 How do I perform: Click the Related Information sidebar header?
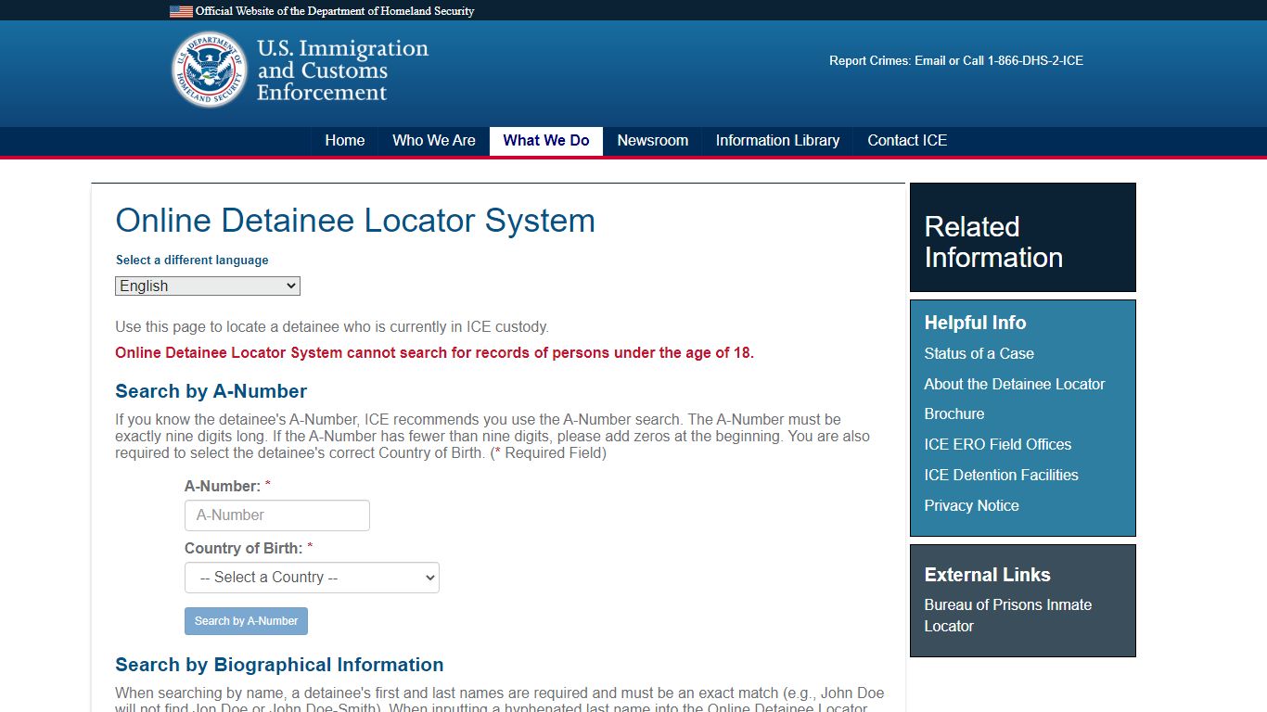point(993,242)
